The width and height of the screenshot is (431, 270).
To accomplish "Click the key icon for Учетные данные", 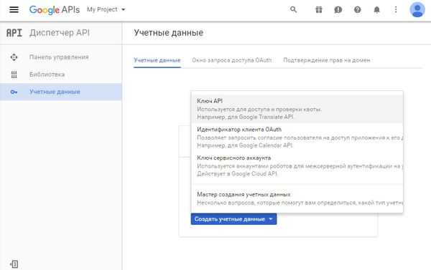I will (14, 92).
